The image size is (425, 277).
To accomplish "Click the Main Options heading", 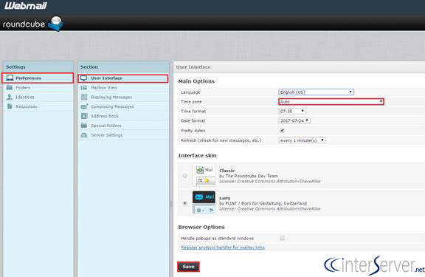I will tap(196, 81).
